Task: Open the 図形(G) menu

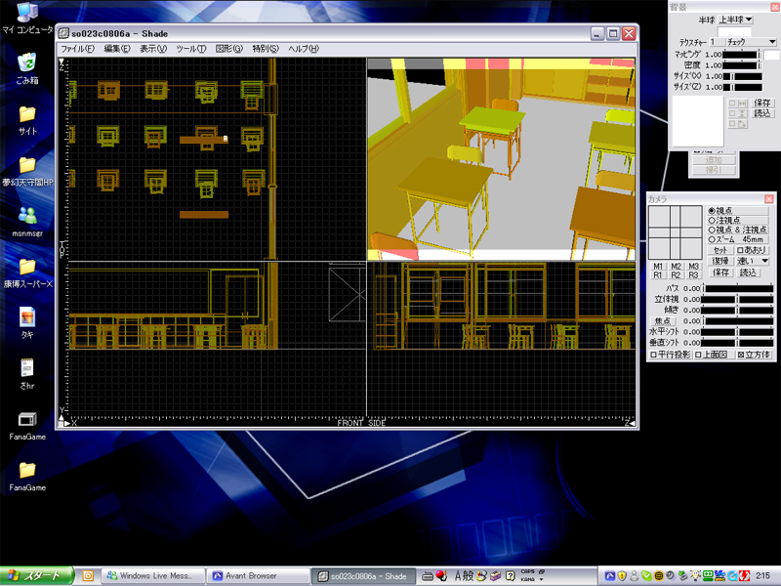Action: [229, 49]
